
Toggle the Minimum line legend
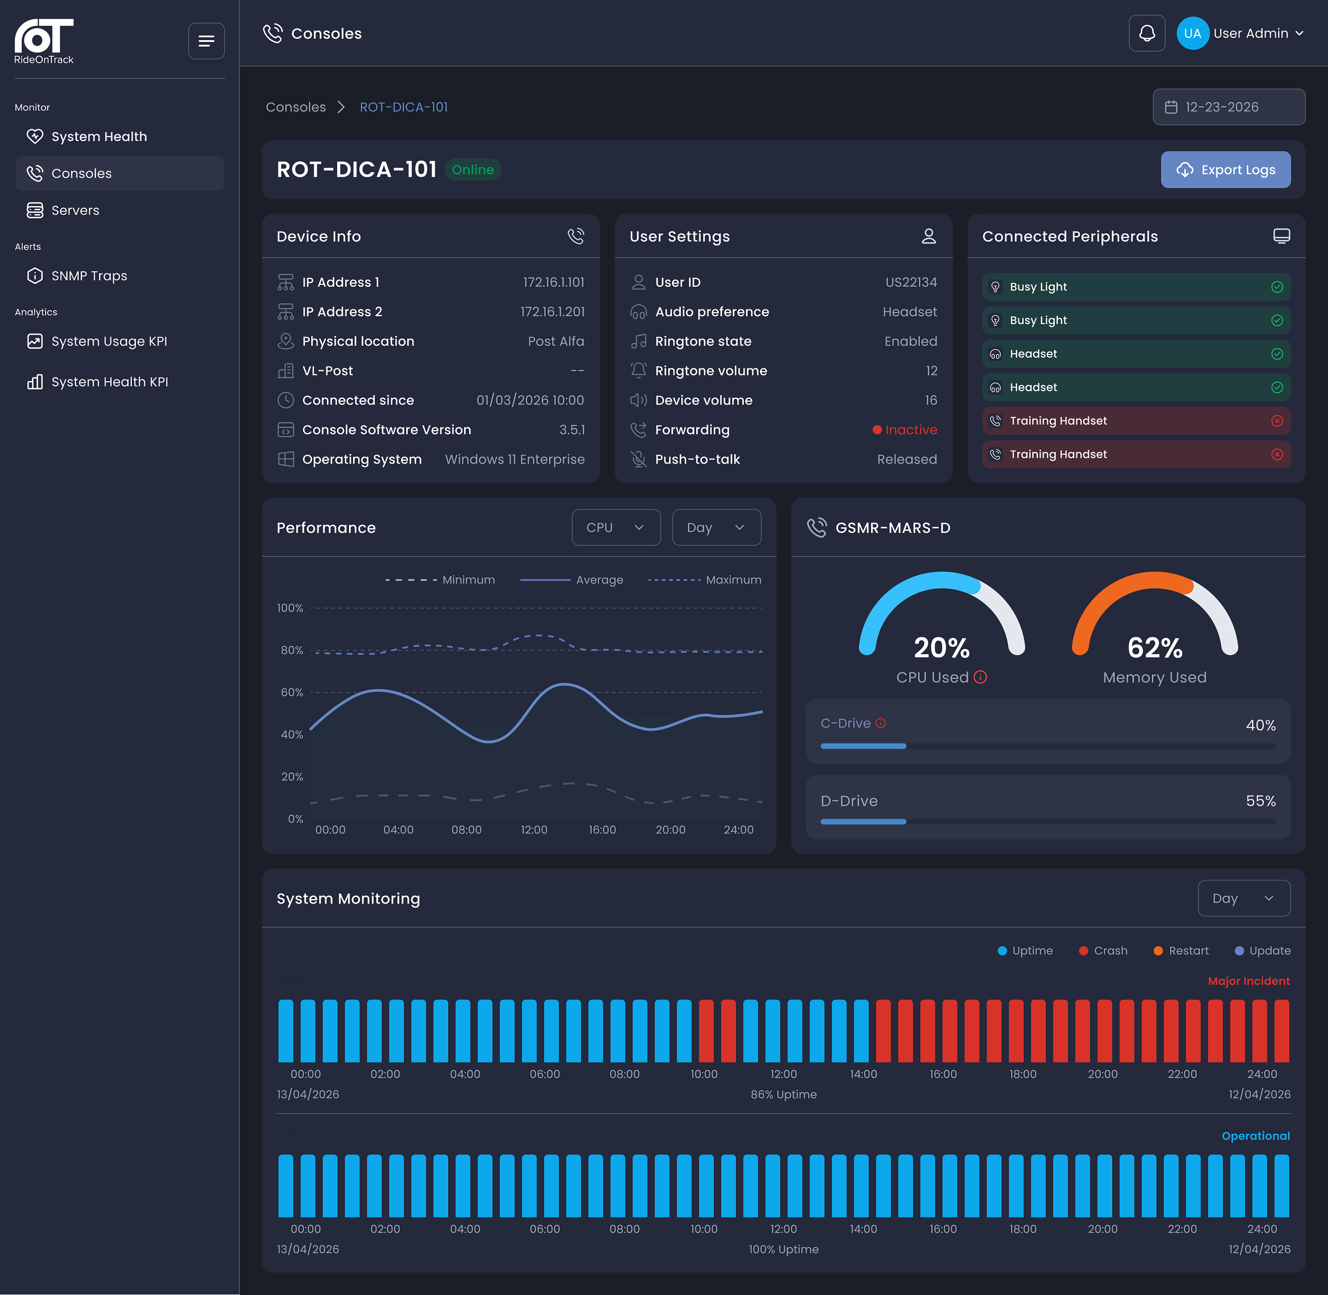tap(440, 579)
